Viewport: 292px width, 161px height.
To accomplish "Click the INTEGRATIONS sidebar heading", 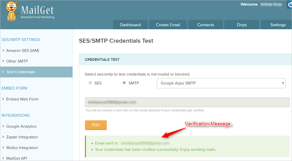I will pos(16,115).
